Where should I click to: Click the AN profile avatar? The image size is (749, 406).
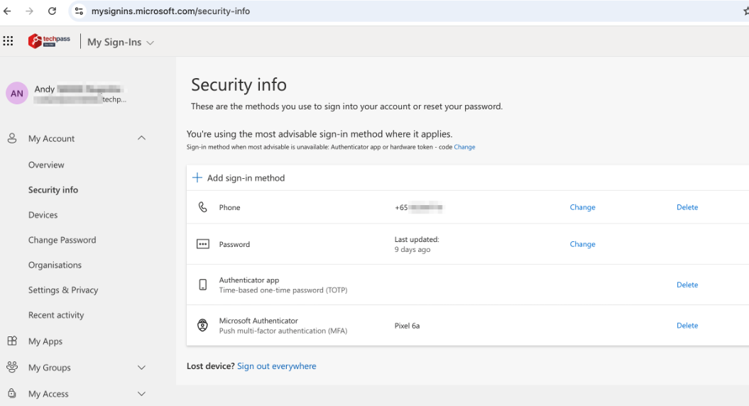click(x=17, y=94)
